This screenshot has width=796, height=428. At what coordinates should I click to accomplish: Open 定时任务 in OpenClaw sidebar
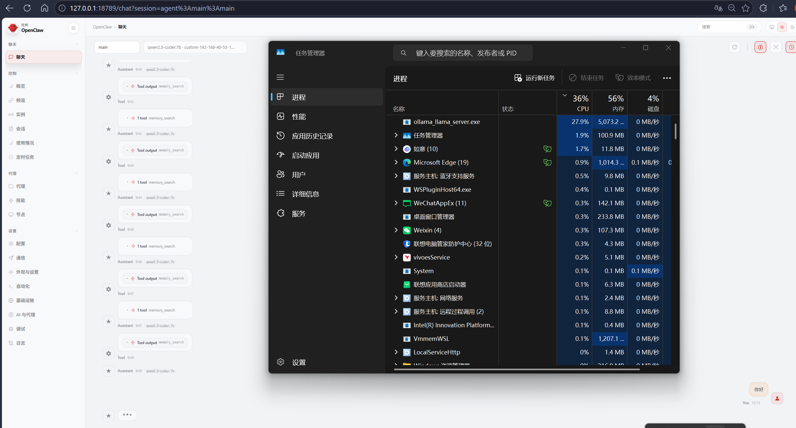(x=43, y=157)
